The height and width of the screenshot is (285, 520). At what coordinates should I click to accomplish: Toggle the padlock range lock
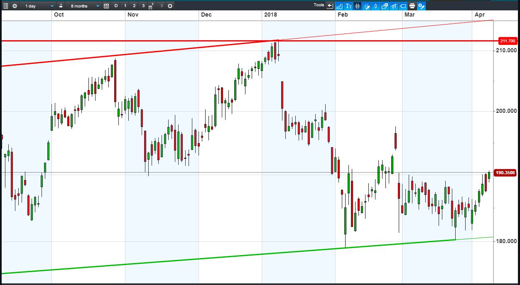point(61,6)
